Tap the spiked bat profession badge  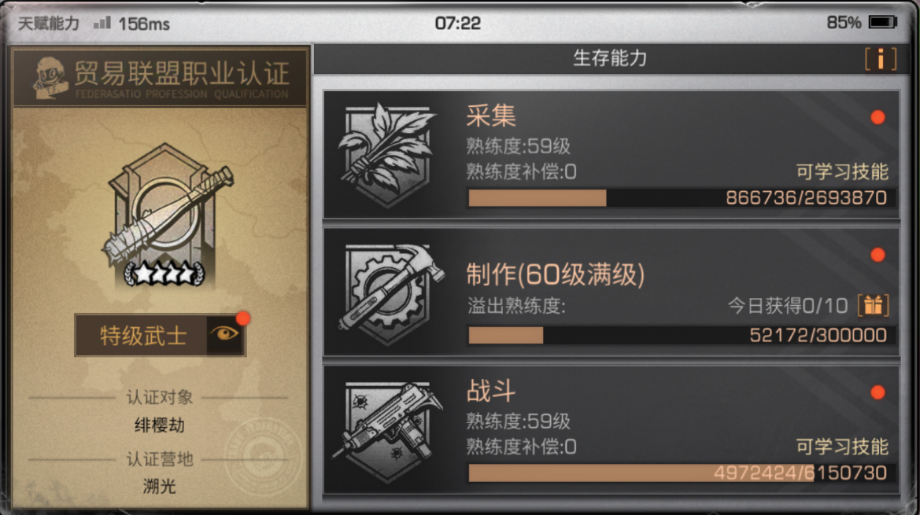click(x=168, y=215)
